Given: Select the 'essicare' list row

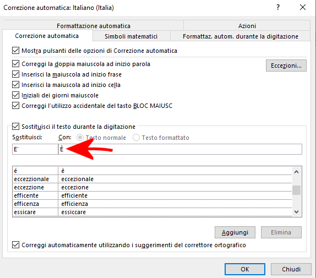Looking at the screenshot, I should pos(35,212).
